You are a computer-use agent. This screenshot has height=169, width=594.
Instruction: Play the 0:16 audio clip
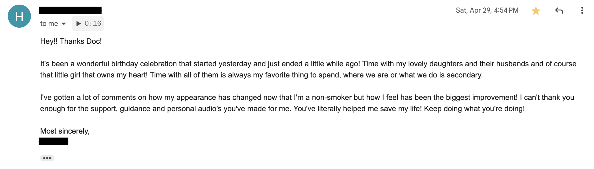click(x=78, y=24)
